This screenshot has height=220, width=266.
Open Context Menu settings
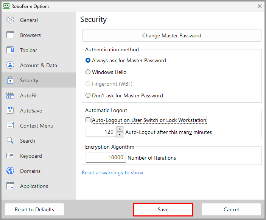click(39, 126)
